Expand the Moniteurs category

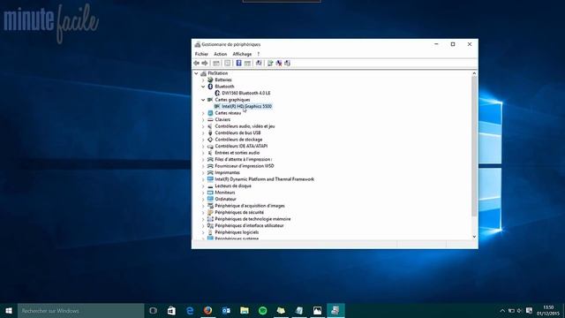click(203, 193)
